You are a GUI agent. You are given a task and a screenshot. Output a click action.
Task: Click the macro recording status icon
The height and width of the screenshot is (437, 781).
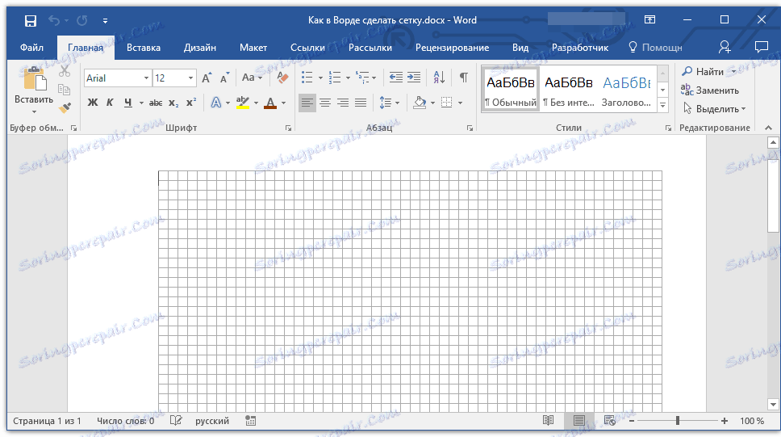(x=251, y=421)
